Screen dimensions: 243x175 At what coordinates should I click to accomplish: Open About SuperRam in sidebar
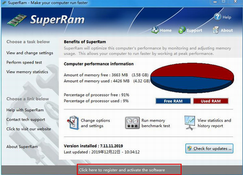pos(22,146)
